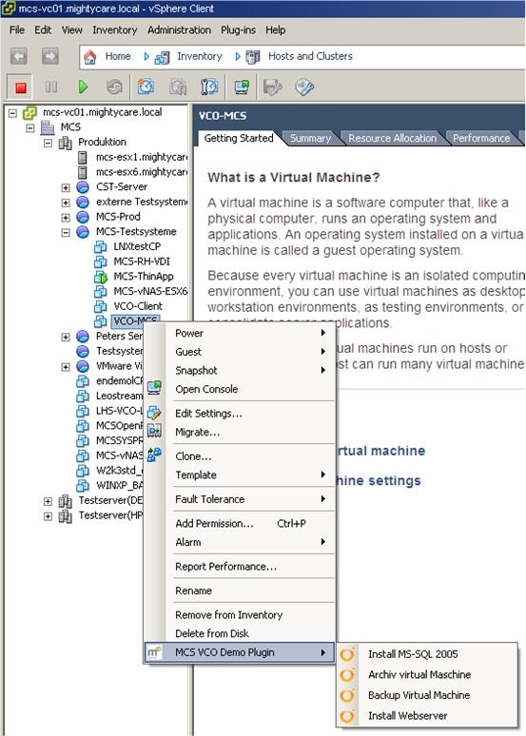Open the Power submenu in context menu
Viewport: 526px width, 736px height.
(x=250, y=333)
